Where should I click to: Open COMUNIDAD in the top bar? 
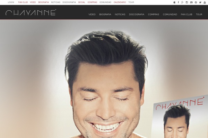pos(105,2)
